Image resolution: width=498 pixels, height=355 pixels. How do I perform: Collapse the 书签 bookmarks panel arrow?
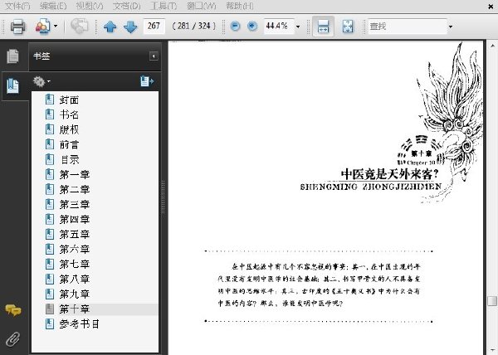pyautogui.click(x=154, y=56)
